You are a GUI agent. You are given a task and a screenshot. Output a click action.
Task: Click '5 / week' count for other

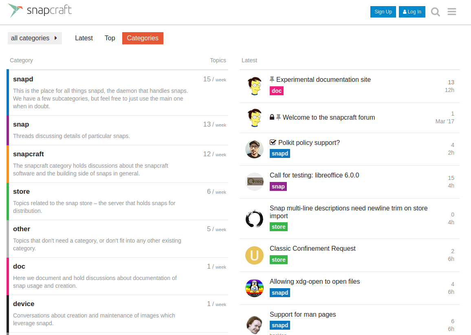(x=216, y=229)
